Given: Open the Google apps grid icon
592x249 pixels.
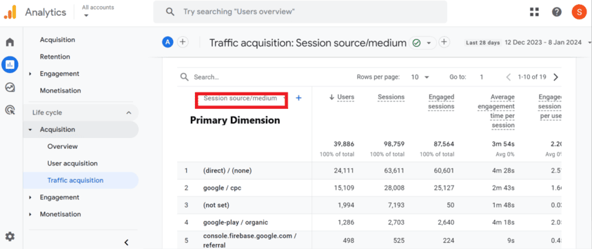Looking at the screenshot, I should pyautogui.click(x=534, y=12).
